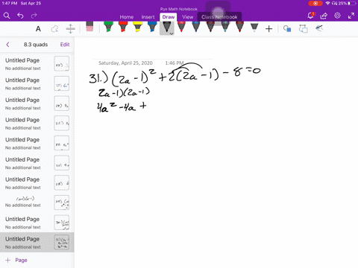Screen dimensions: 358x268
Task: Select the lasso select tool
Action: coord(54,29)
